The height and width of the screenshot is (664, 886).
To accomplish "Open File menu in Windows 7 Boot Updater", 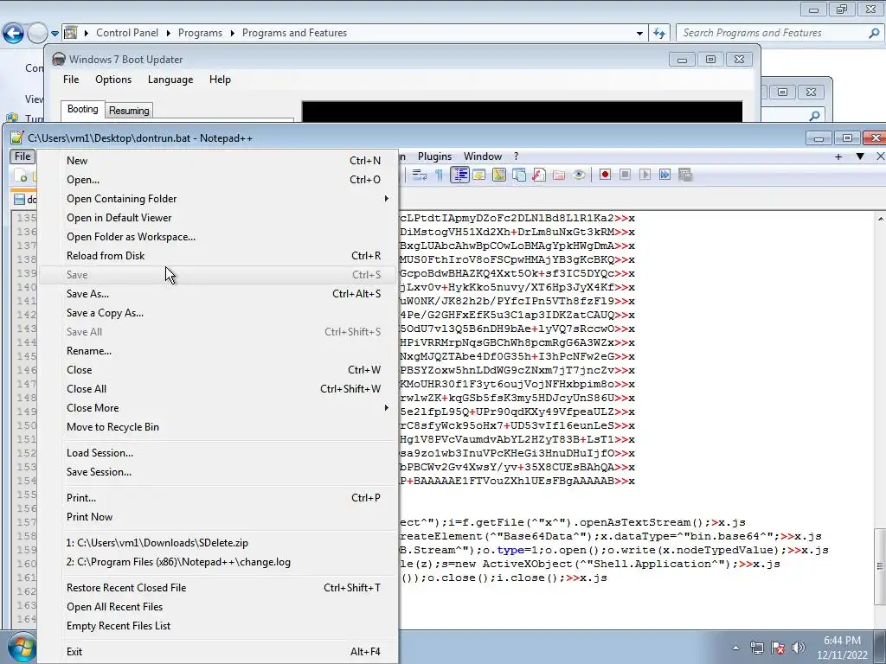I will click(x=71, y=80).
